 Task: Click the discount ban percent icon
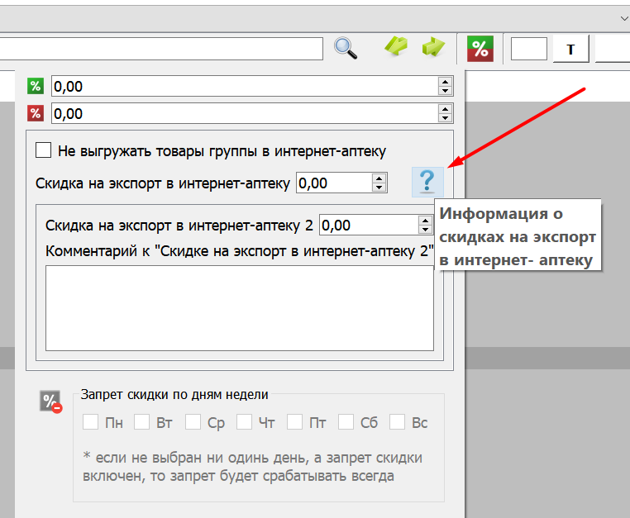click(50, 402)
